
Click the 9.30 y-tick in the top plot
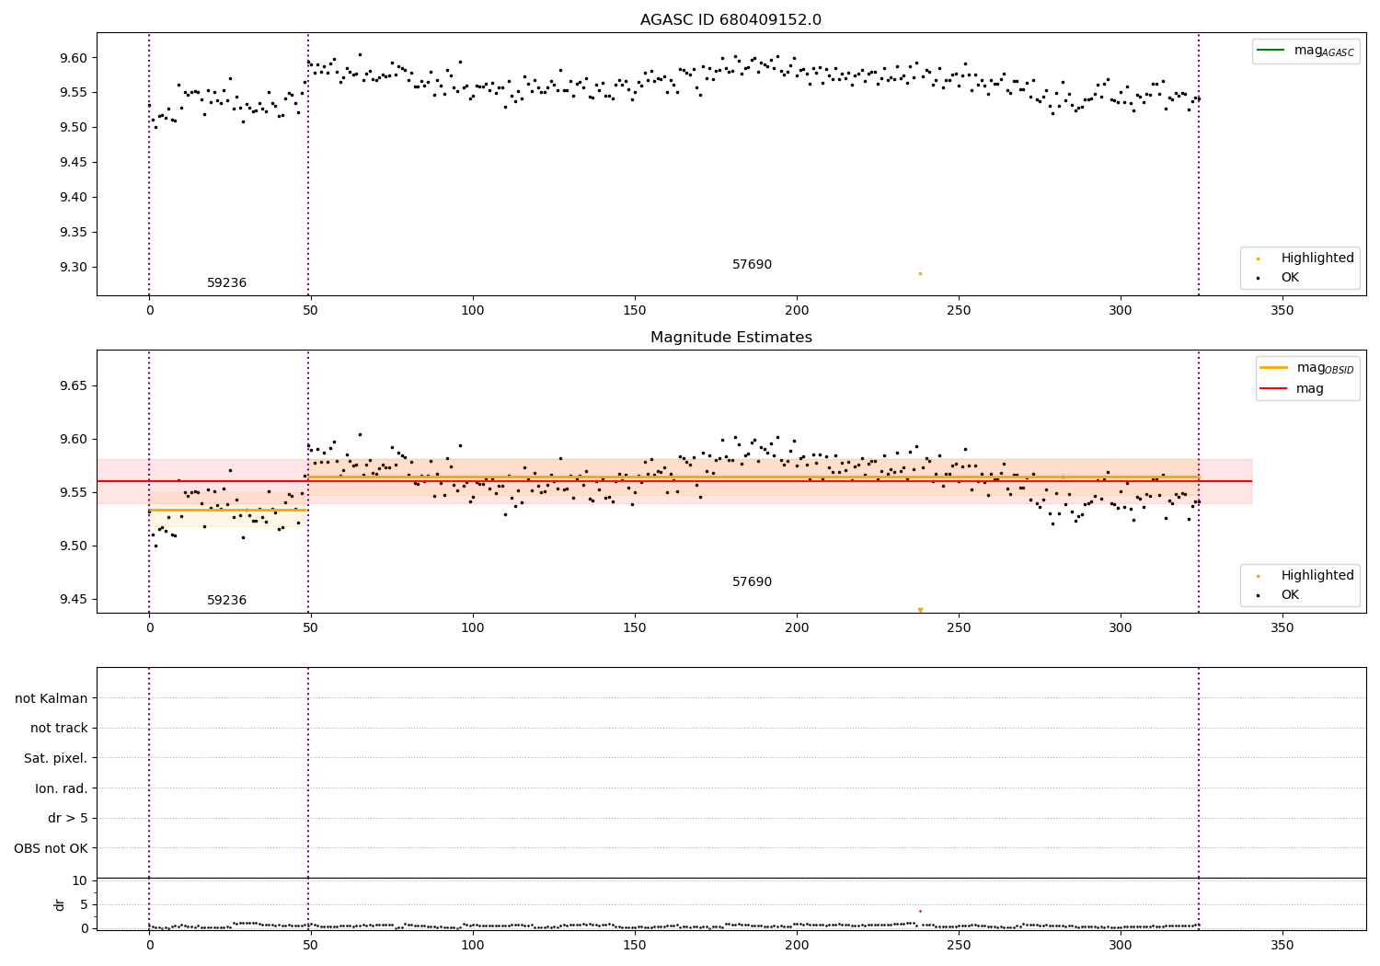coord(72,267)
